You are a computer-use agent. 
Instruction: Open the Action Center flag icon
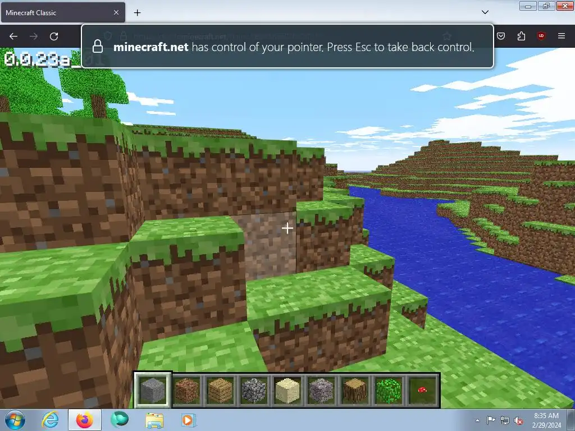point(491,420)
